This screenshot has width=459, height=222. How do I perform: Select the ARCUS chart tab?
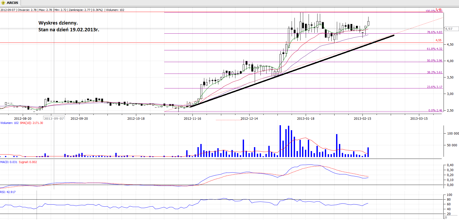pyautogui.click(x=10, y=3)
